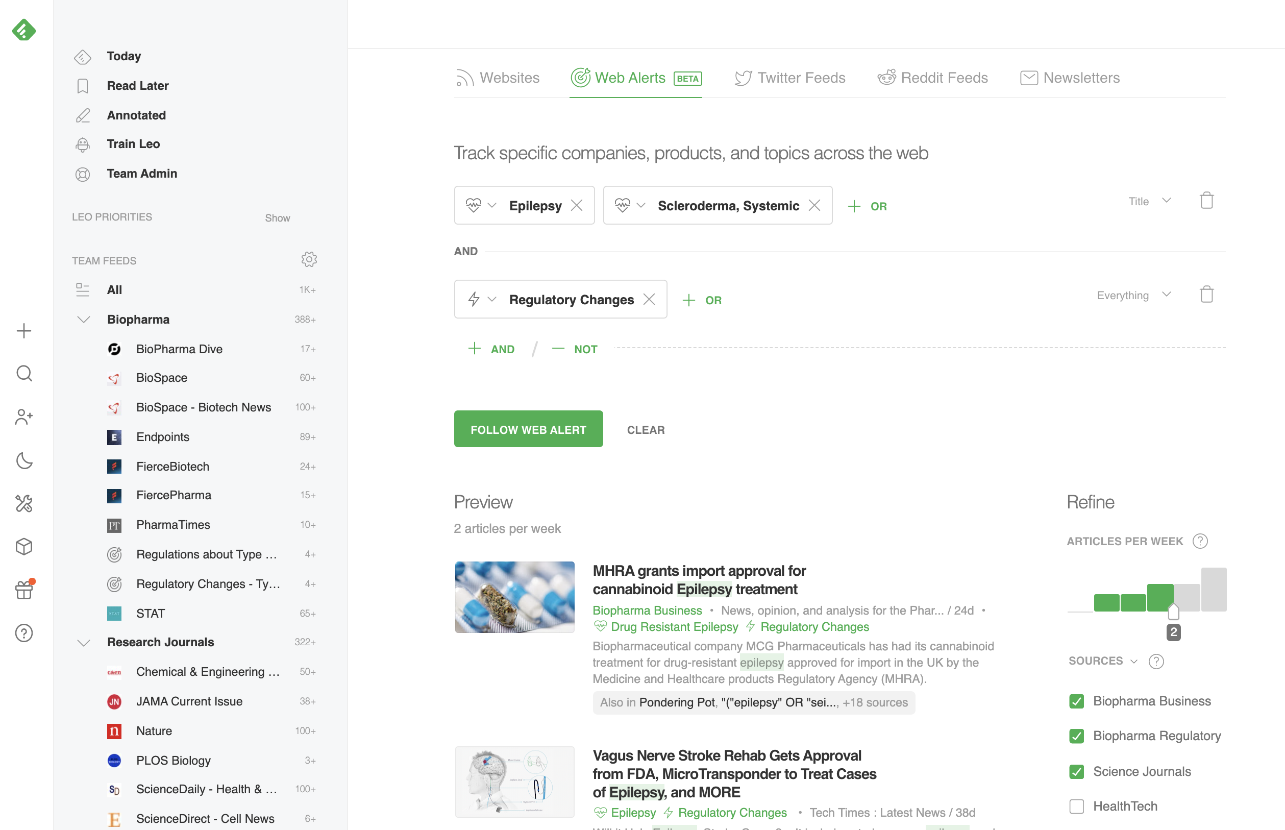Switch to Twitter Feeds tab
Screen dimensions: 1285x830
790,78
